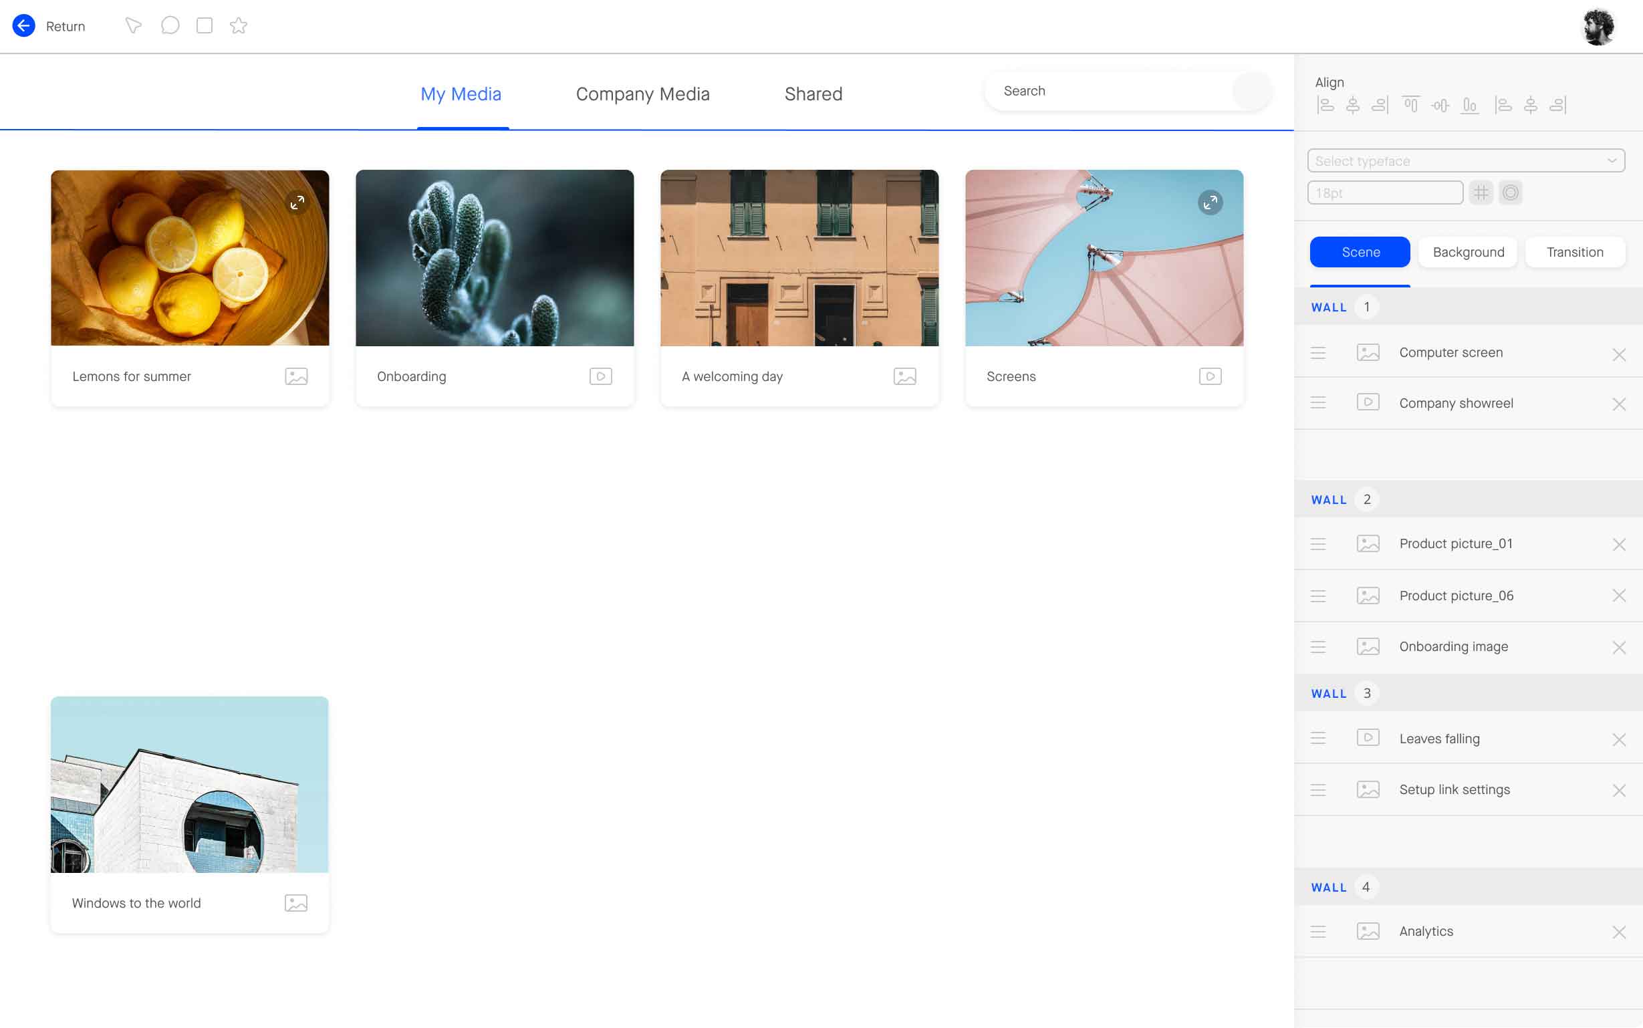
Task: Click the WALL 2 section header
Action: (1469, 500)
